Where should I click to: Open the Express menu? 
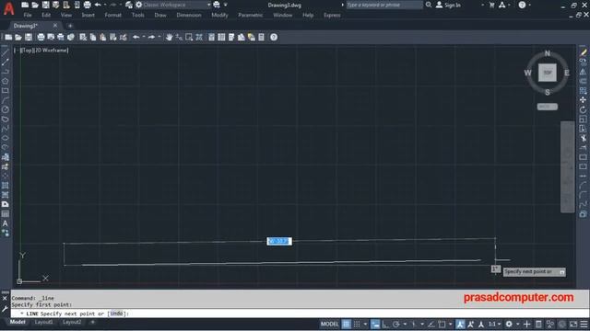pos(332,15)
